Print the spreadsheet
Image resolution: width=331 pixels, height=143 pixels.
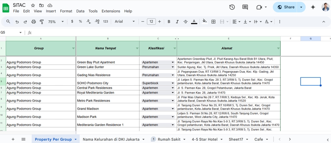pyautogui.click(x=33, y=22)
